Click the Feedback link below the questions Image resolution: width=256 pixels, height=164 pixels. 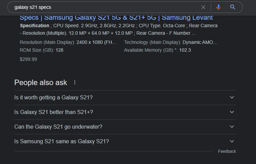point(227,151)
